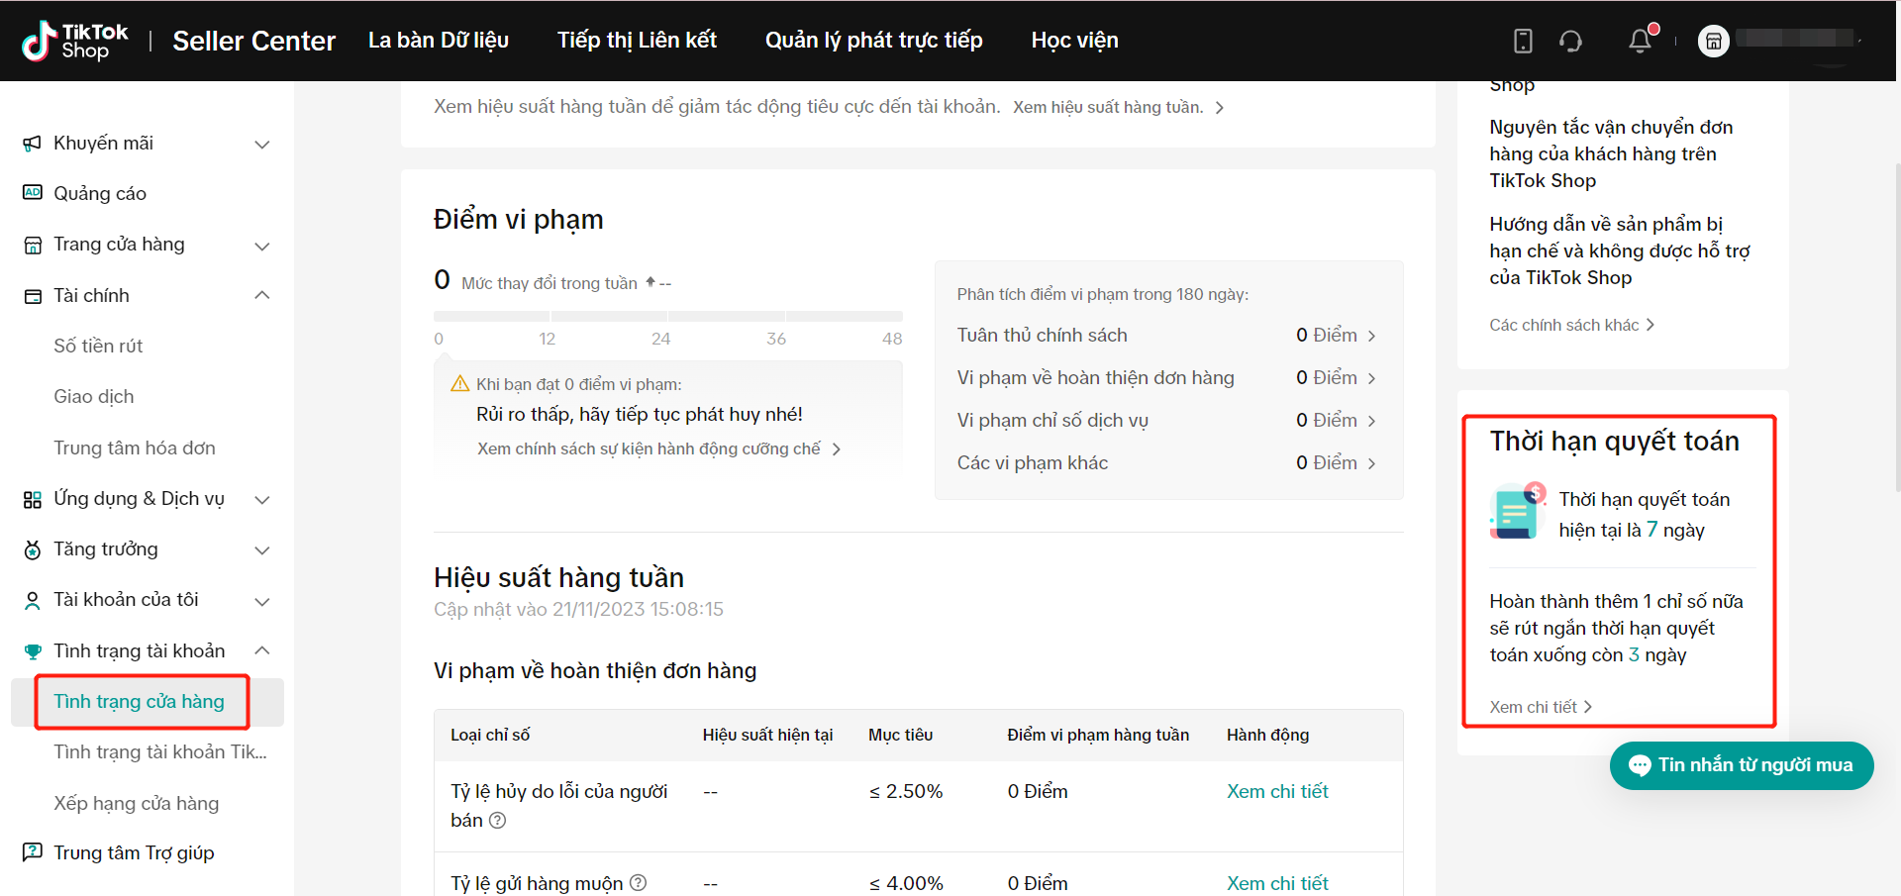The width and height of the screenshot is (1901, 896).
Task: Open Tin nhắn từ người mua chat
Action: 1741,765
